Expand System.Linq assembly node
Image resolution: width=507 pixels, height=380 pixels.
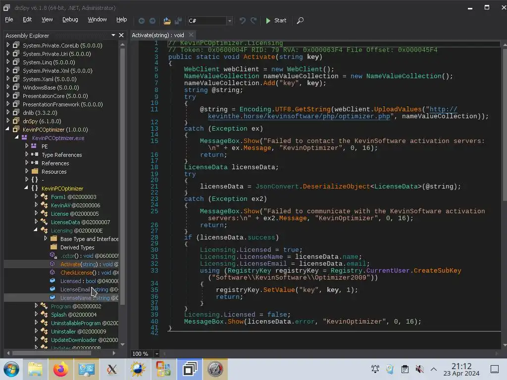pos(8,62)
